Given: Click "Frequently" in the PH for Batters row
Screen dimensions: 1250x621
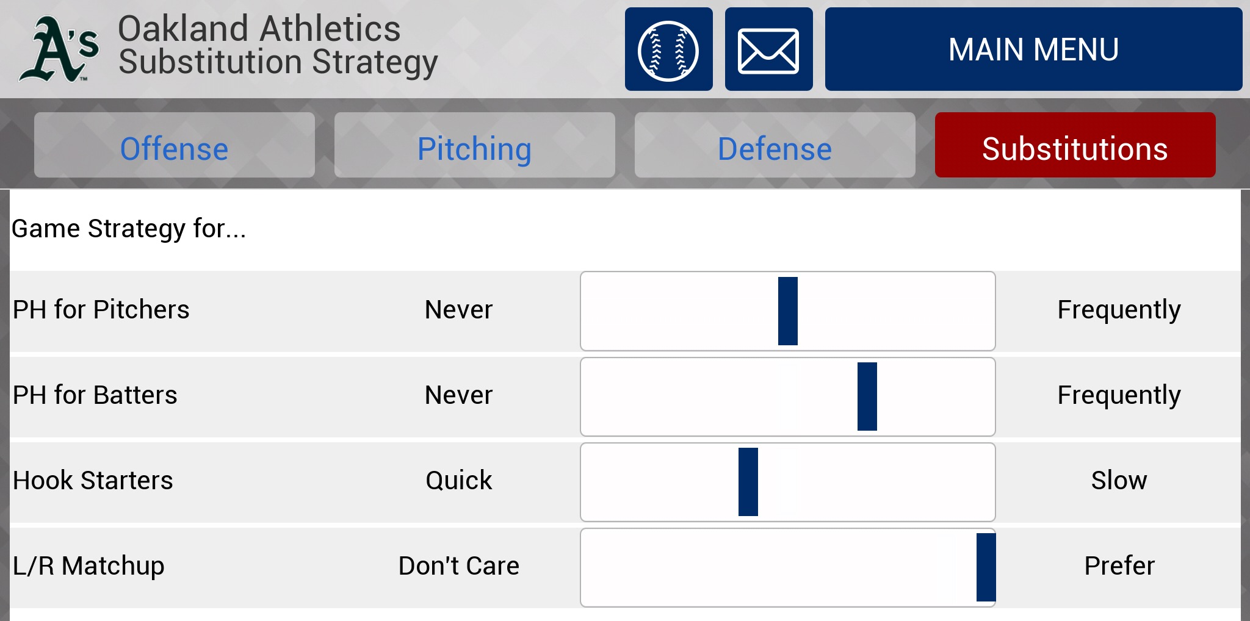Looking at the screenshot, I should point(1119,395).
